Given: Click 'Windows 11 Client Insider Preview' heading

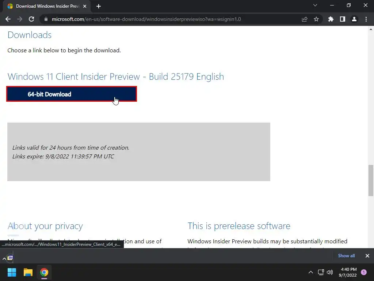Looking at the screenshot, I should pyautogui.click(x=116, y=77).
